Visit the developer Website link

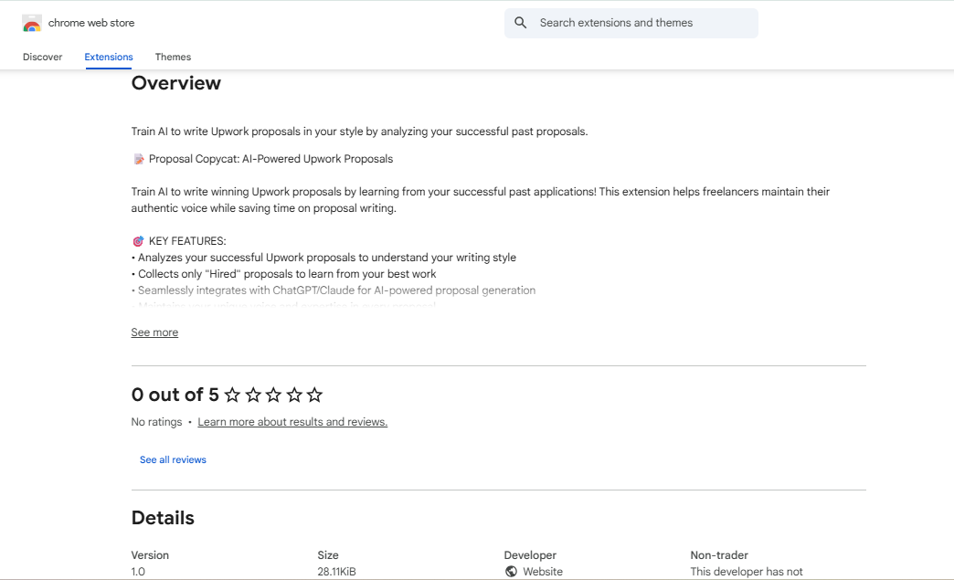[543, 572]
